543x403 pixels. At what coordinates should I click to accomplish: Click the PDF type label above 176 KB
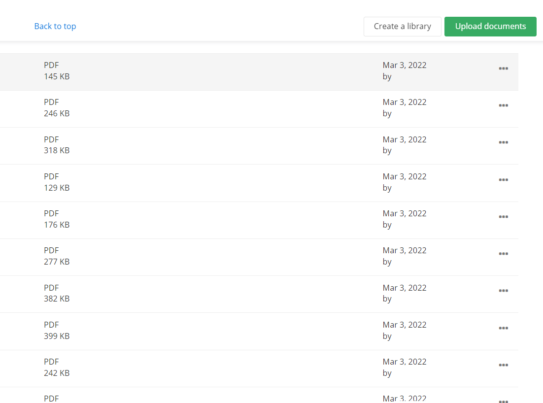click(x=51, y=214)
